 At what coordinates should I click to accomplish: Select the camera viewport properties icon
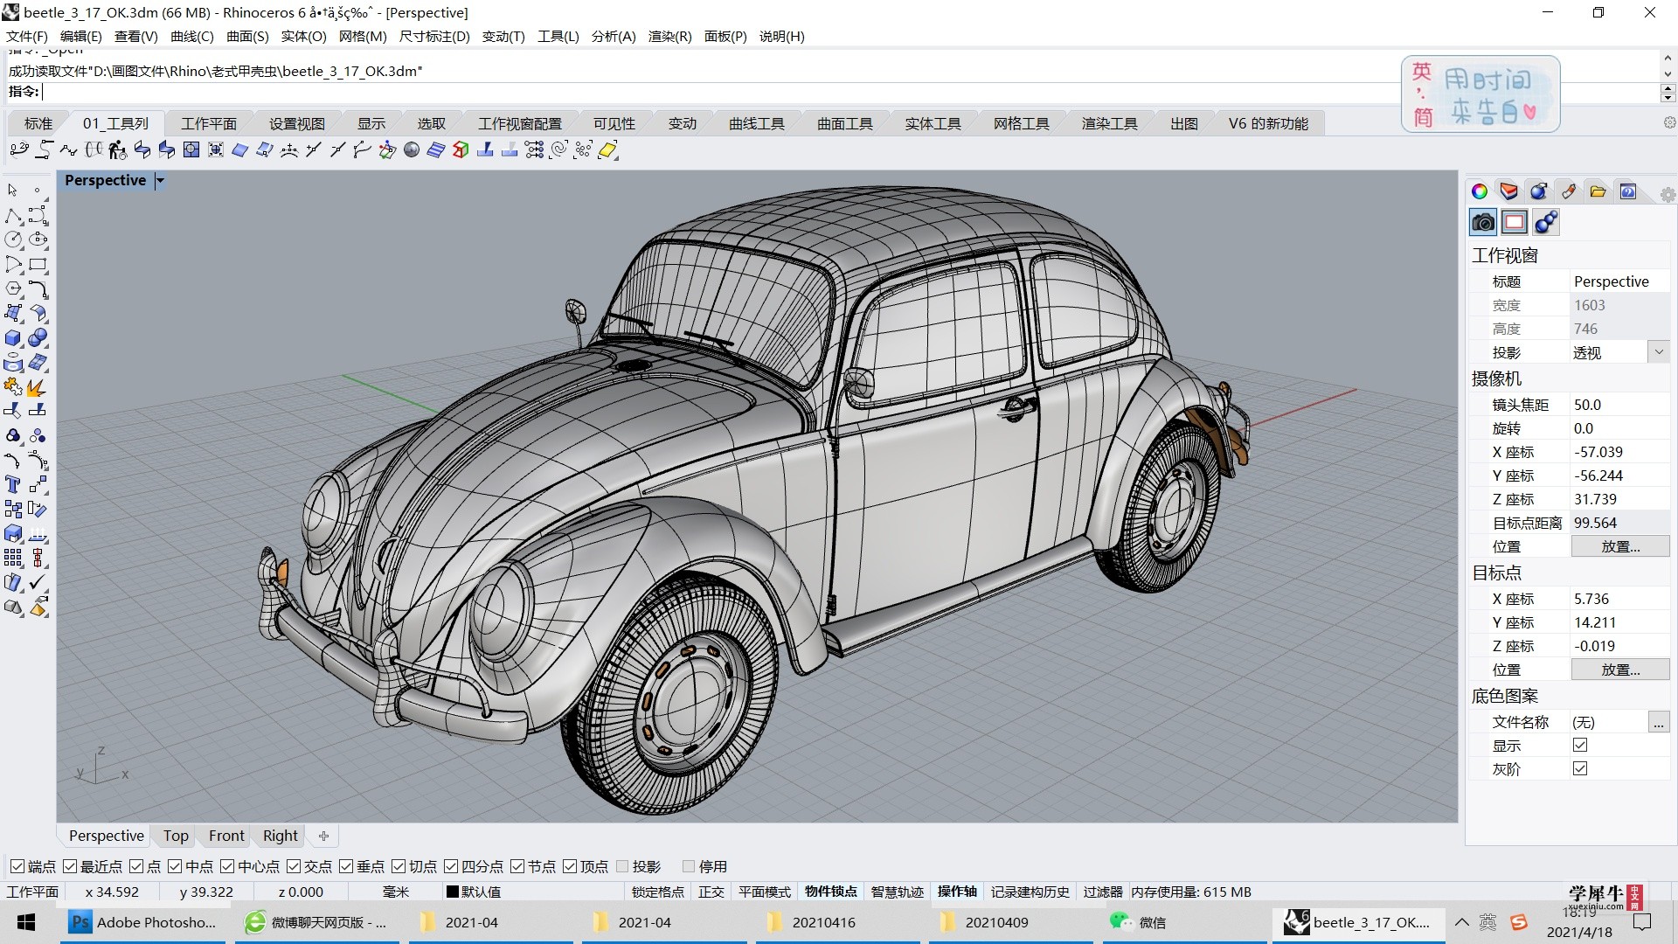1483,223
